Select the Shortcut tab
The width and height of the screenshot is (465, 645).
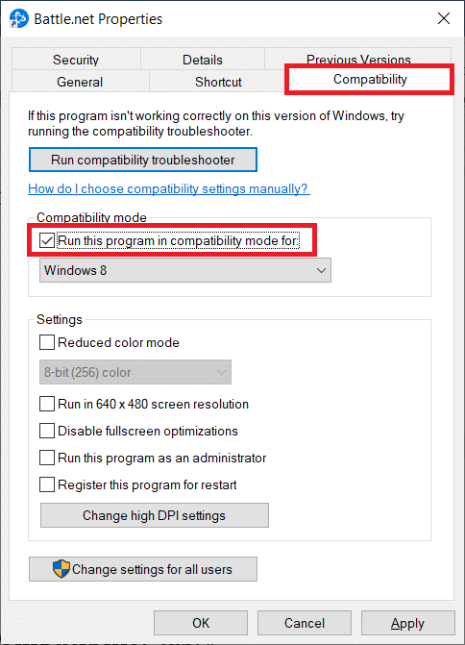pos(218,82)
